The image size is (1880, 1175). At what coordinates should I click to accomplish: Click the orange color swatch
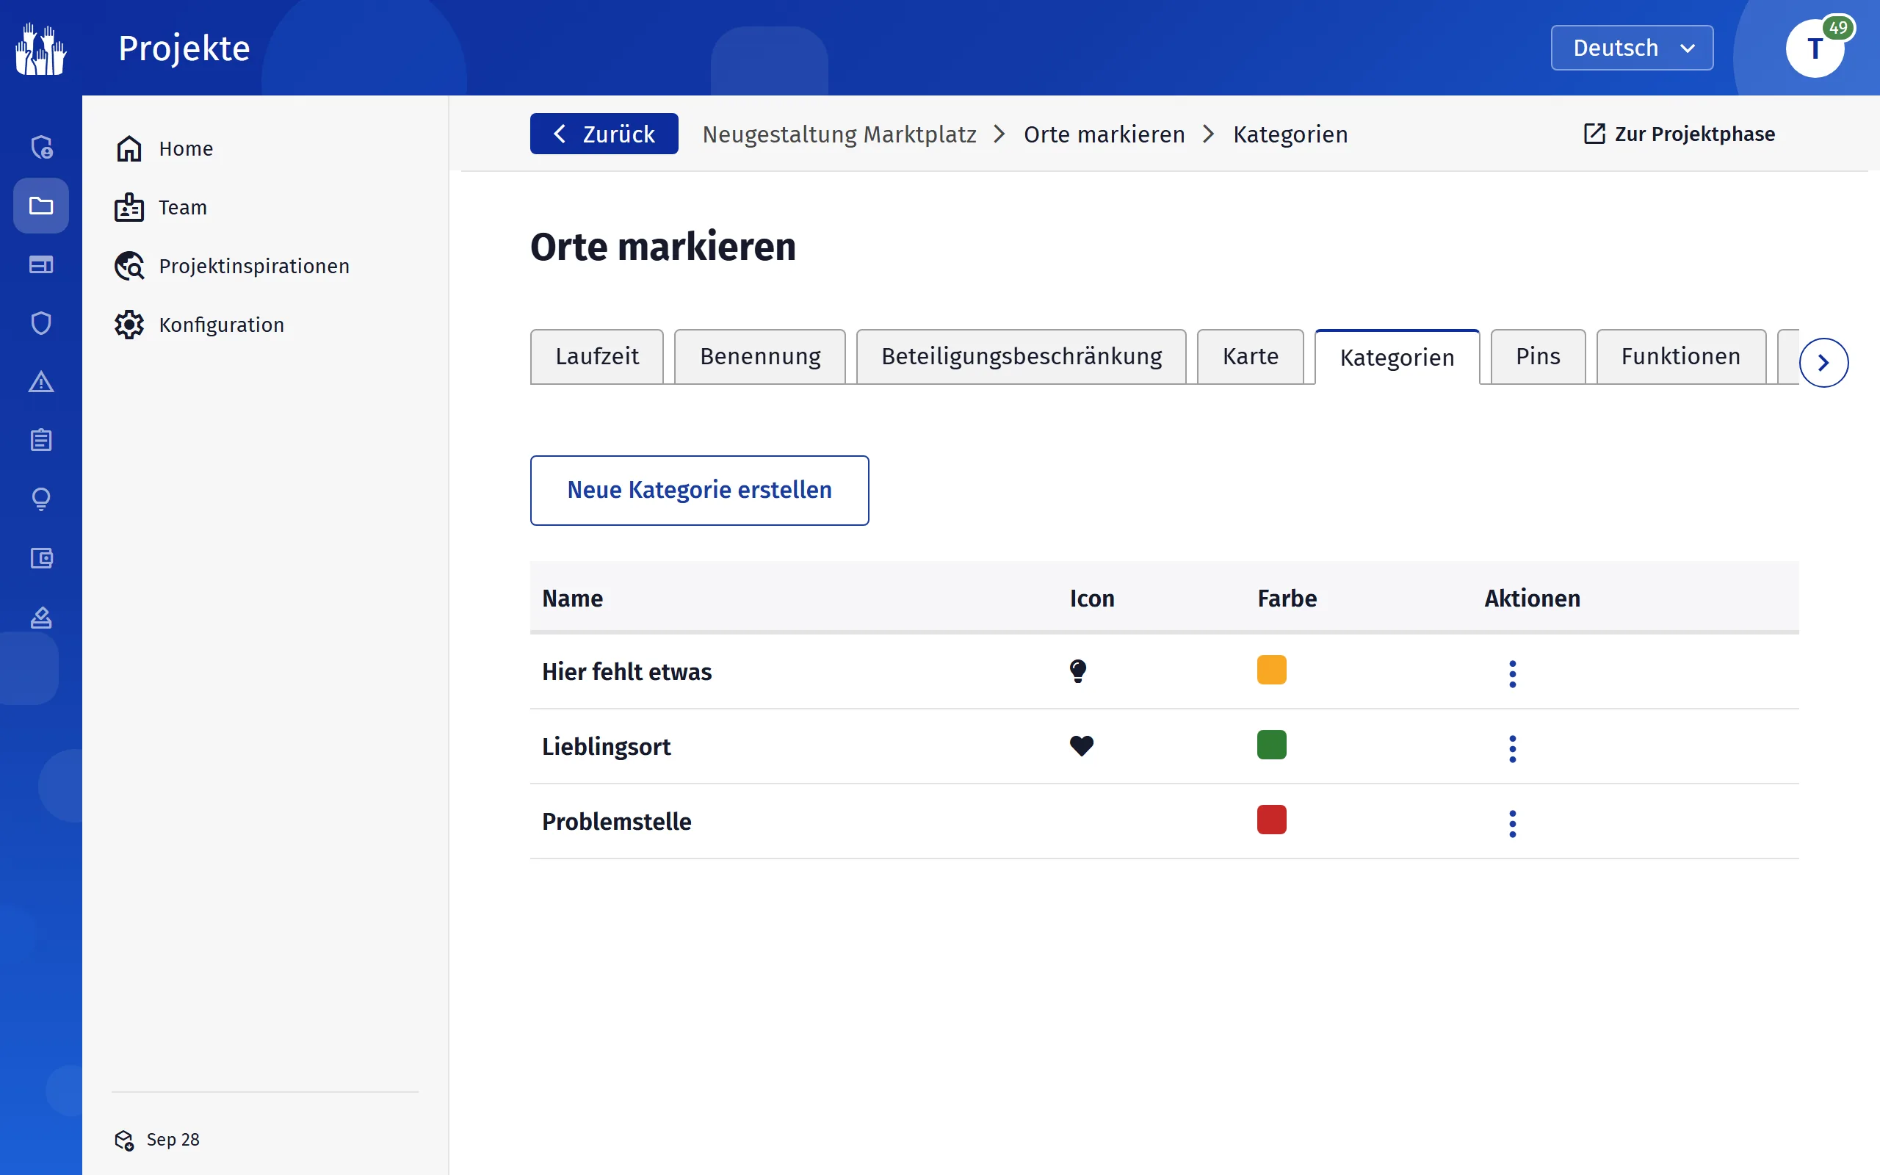pyautogui.click(x=1272, y=670)
